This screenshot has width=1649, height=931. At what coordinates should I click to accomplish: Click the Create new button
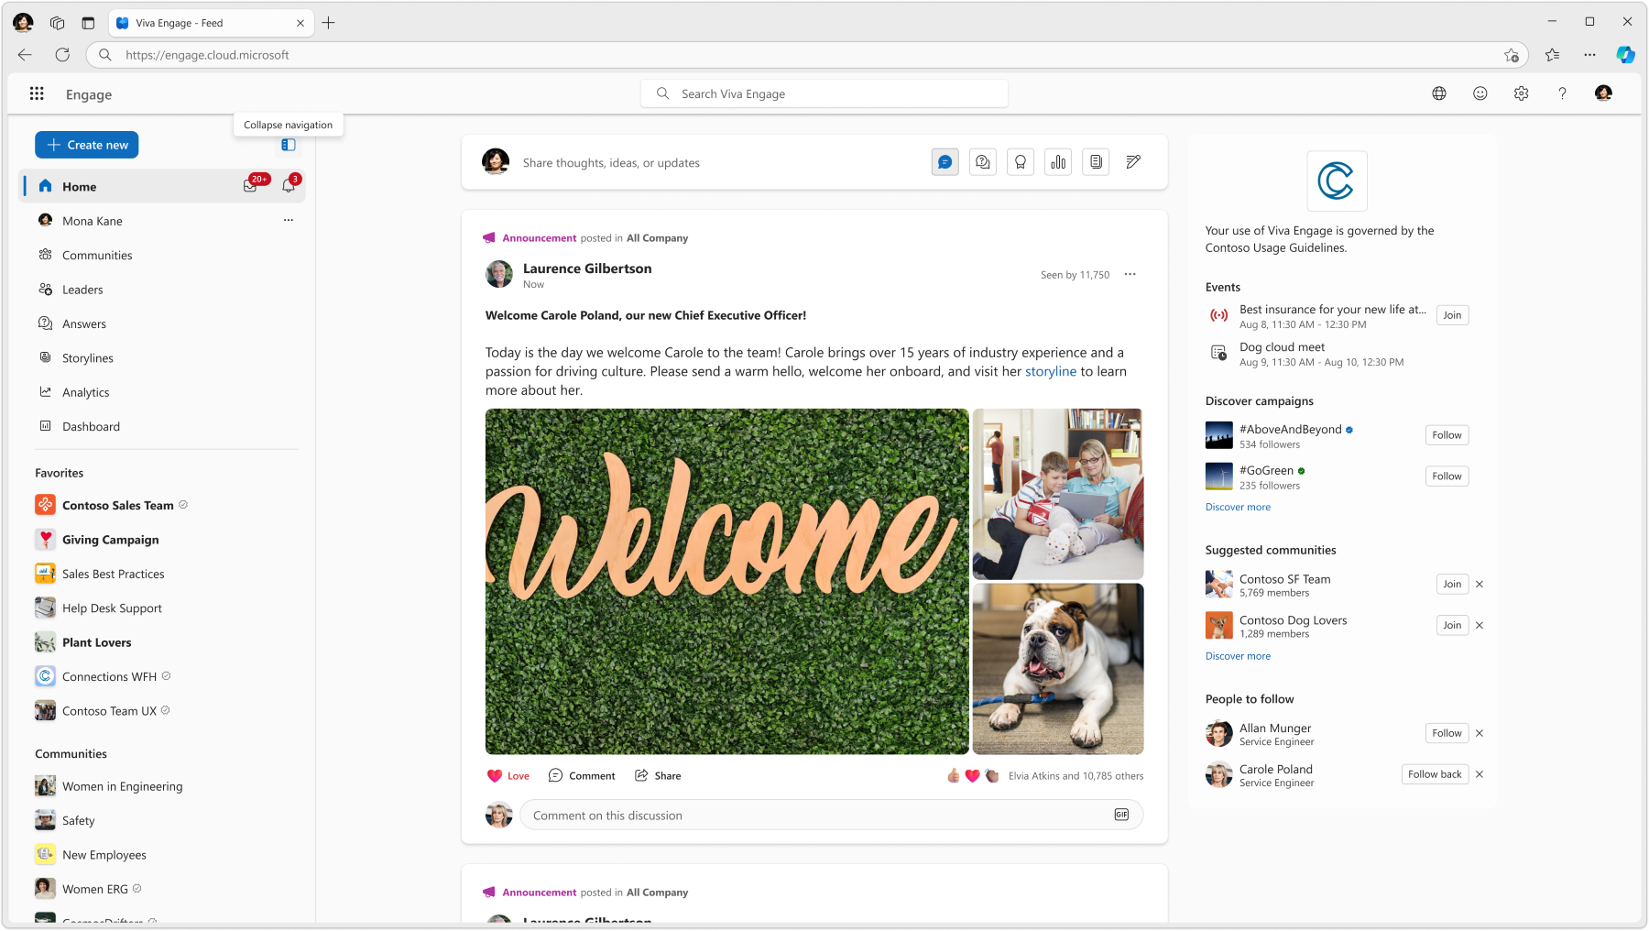click(x=87, y=145)
